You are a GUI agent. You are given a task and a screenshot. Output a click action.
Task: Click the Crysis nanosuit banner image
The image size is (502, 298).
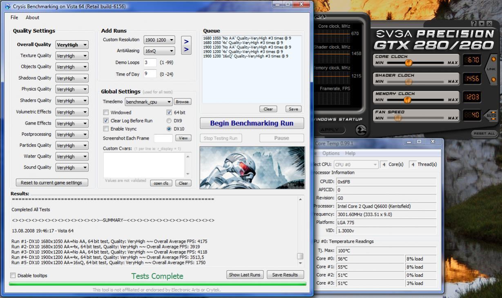pos(252,167)
